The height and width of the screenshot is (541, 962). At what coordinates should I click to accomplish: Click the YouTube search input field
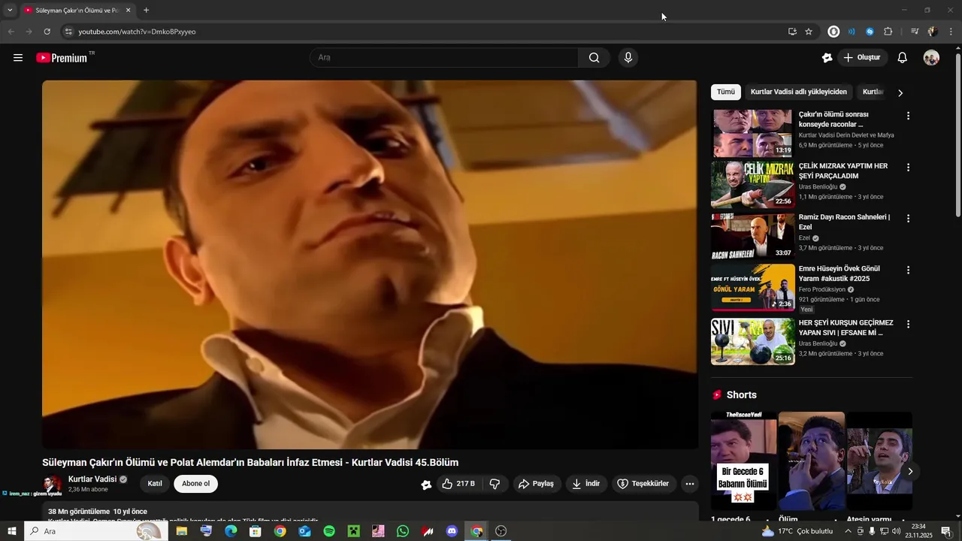[x=443, y=58]
